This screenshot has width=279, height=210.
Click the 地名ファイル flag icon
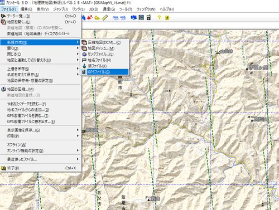pyautogui.click(x=84, y=60)
